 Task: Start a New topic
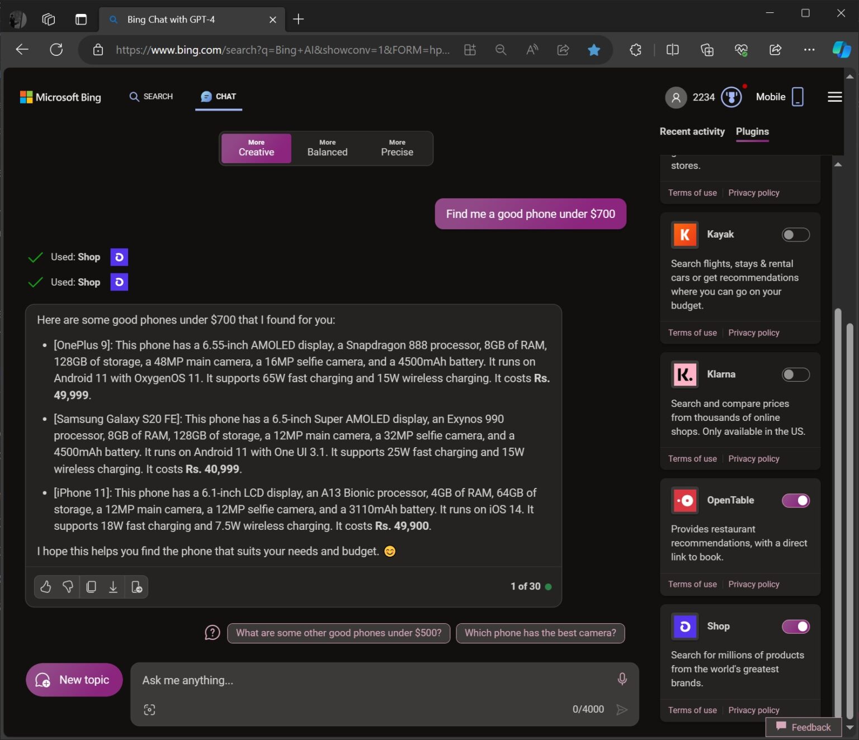coord(73,680)
